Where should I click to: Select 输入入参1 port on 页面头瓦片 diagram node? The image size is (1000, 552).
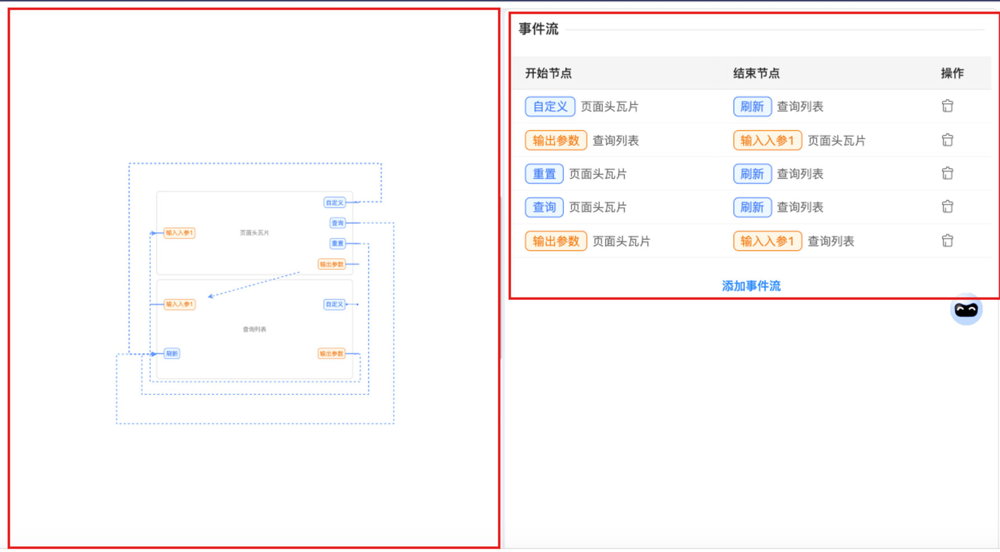[x=179, y=233]
